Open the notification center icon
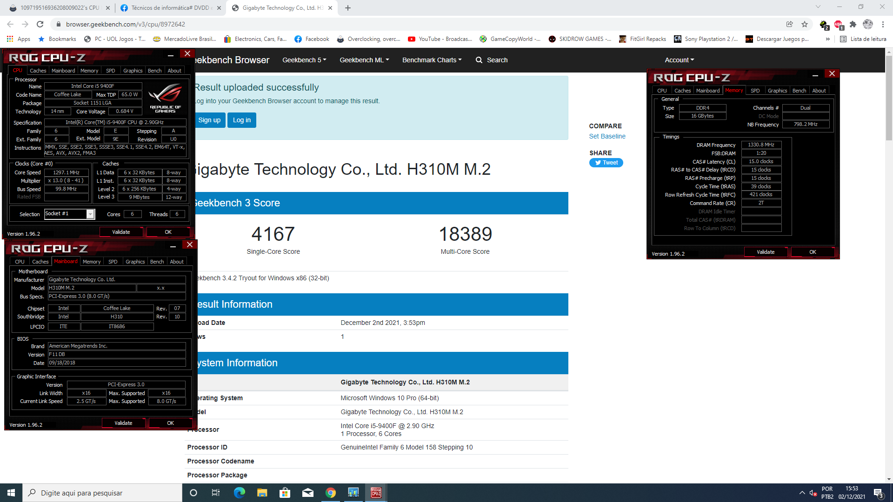 tap(879, 493)
